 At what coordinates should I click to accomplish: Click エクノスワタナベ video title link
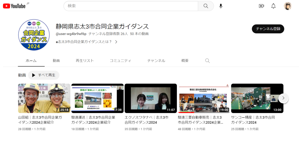147,120
